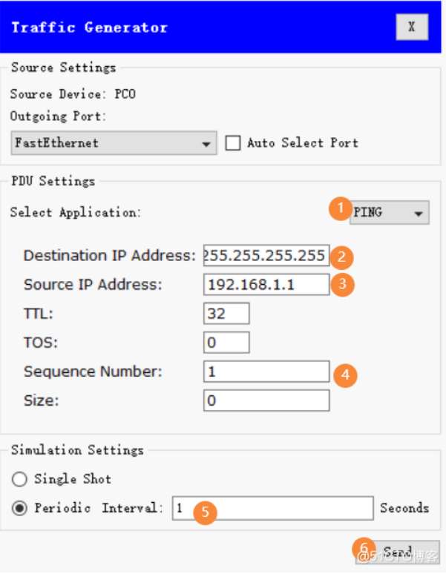
Task: Select the Periodic radio button
Action: point(20,509)
